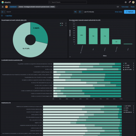Switch the KQL query language
136x136 pixels.
coord(76,12)
